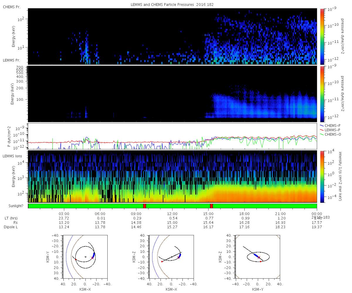352x293 pixels.
Task: Click the KSM-Y vertical axis label of first orbit plot
Action: point(48,257)
